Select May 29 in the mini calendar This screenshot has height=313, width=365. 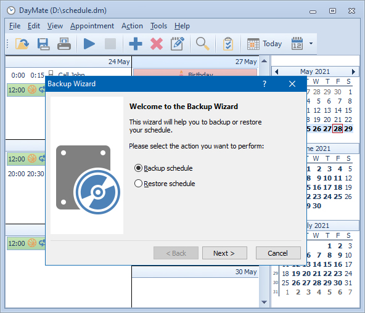click(348, 129)
